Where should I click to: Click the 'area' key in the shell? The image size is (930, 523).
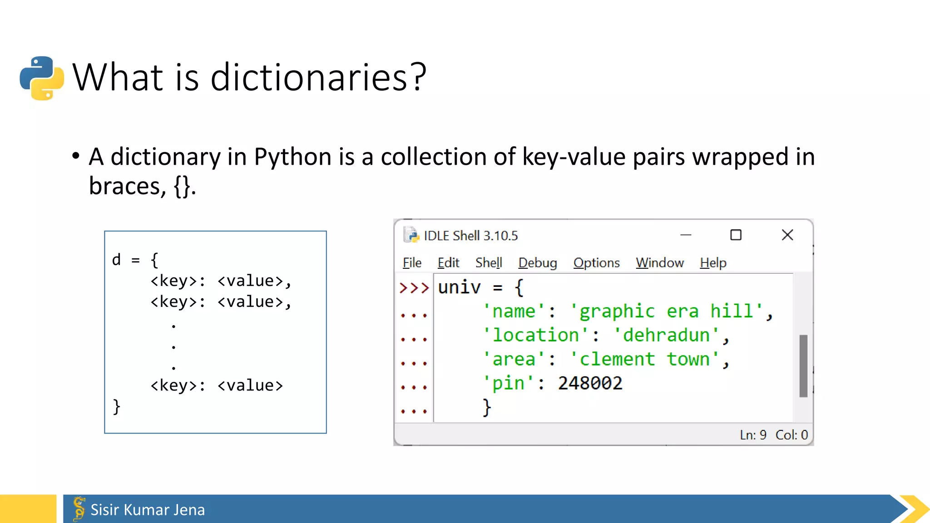click(514, 359)
